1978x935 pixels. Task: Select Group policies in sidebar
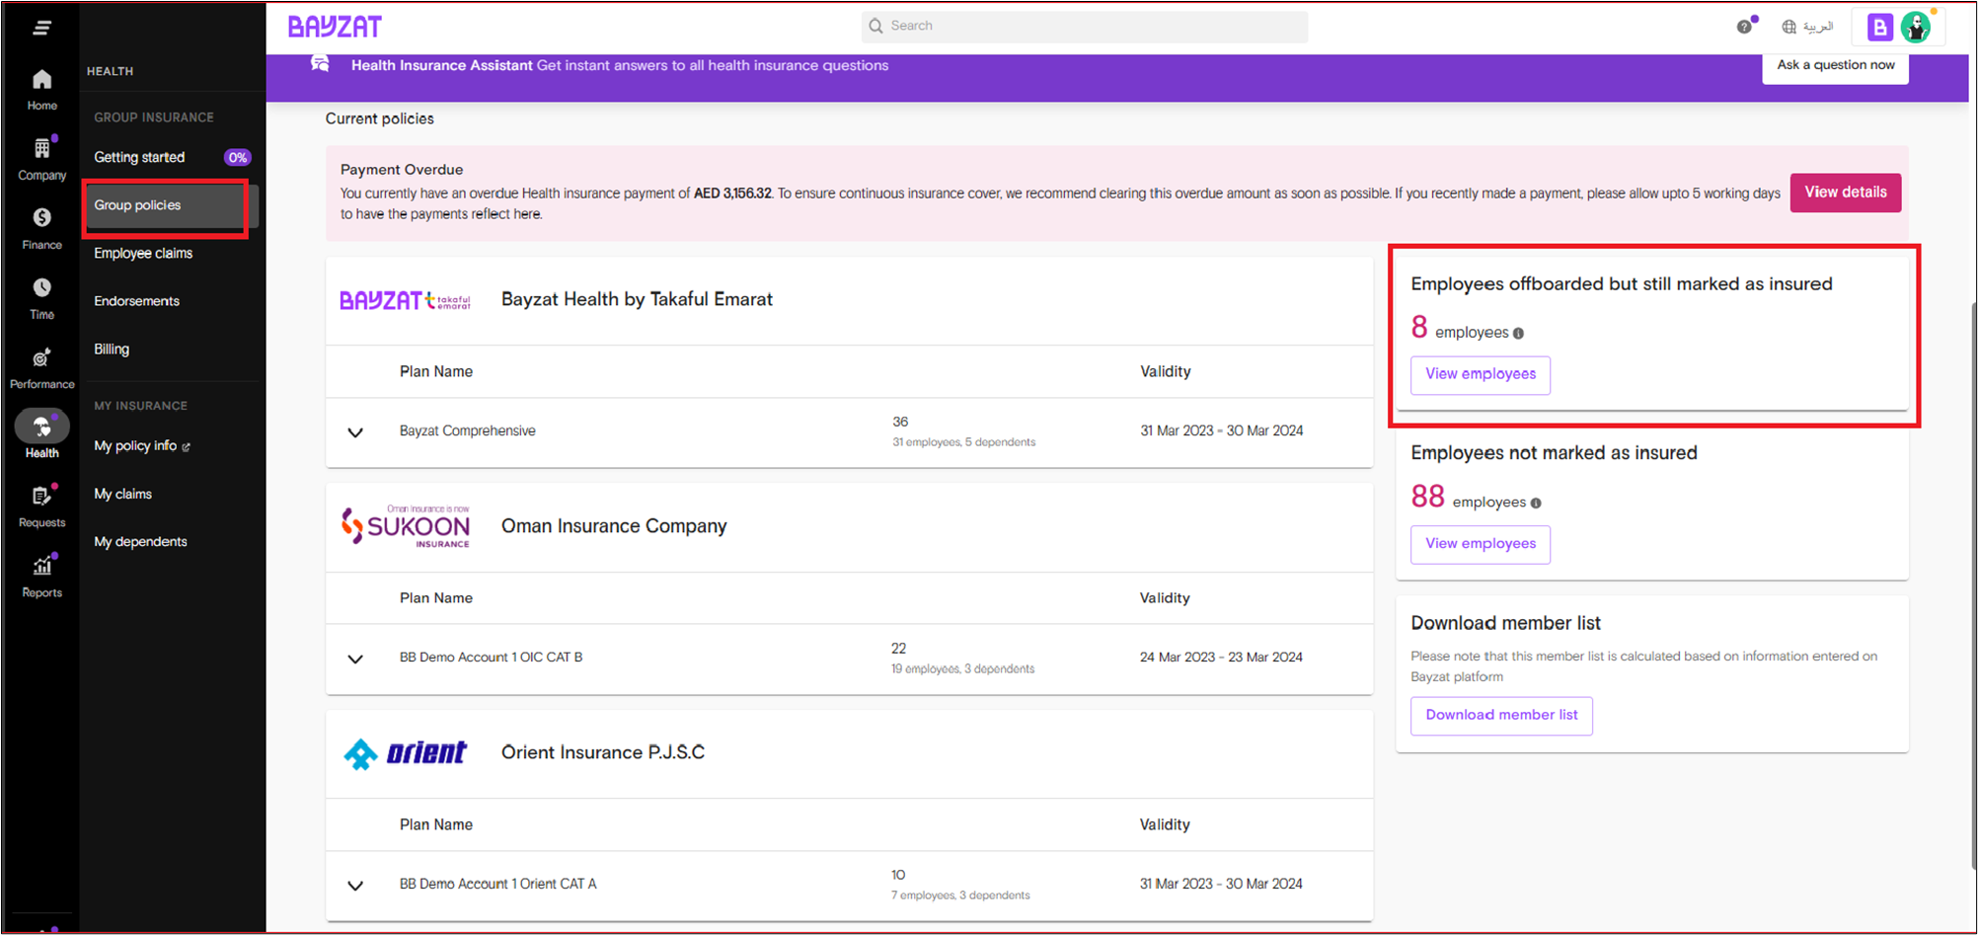165,205
